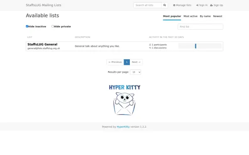
Task: Click the discussions speech bubble icon
Action: click(150, 48)
